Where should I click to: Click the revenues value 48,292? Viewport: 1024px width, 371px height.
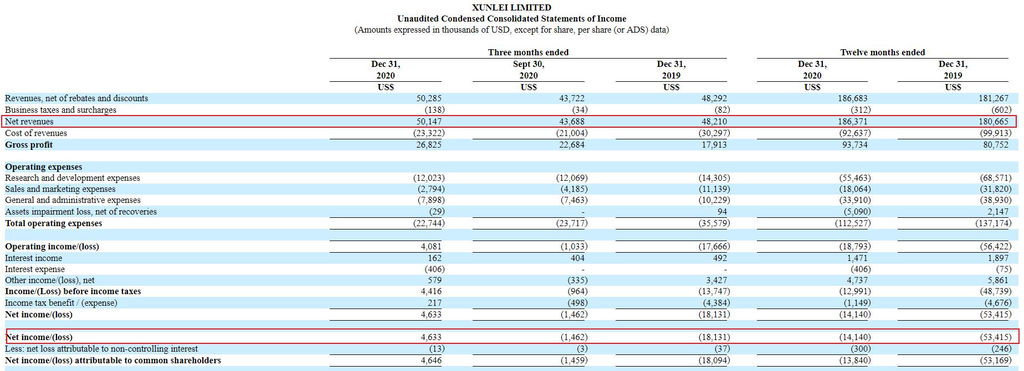714,98
